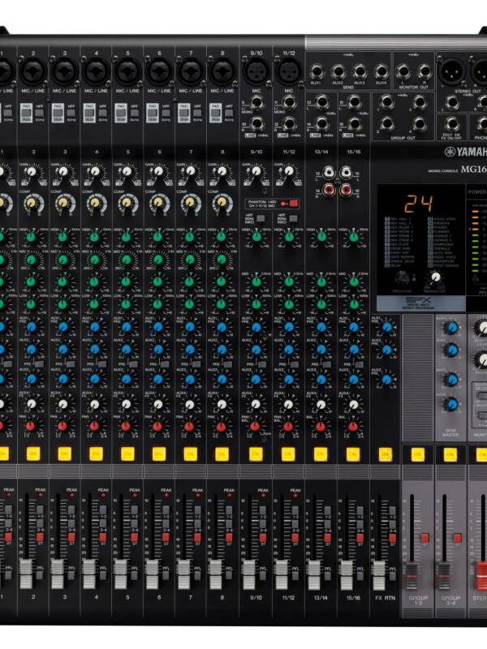
Task: Click the STEREO OUT L XLR connector
Action: click(x=450, y=72)
